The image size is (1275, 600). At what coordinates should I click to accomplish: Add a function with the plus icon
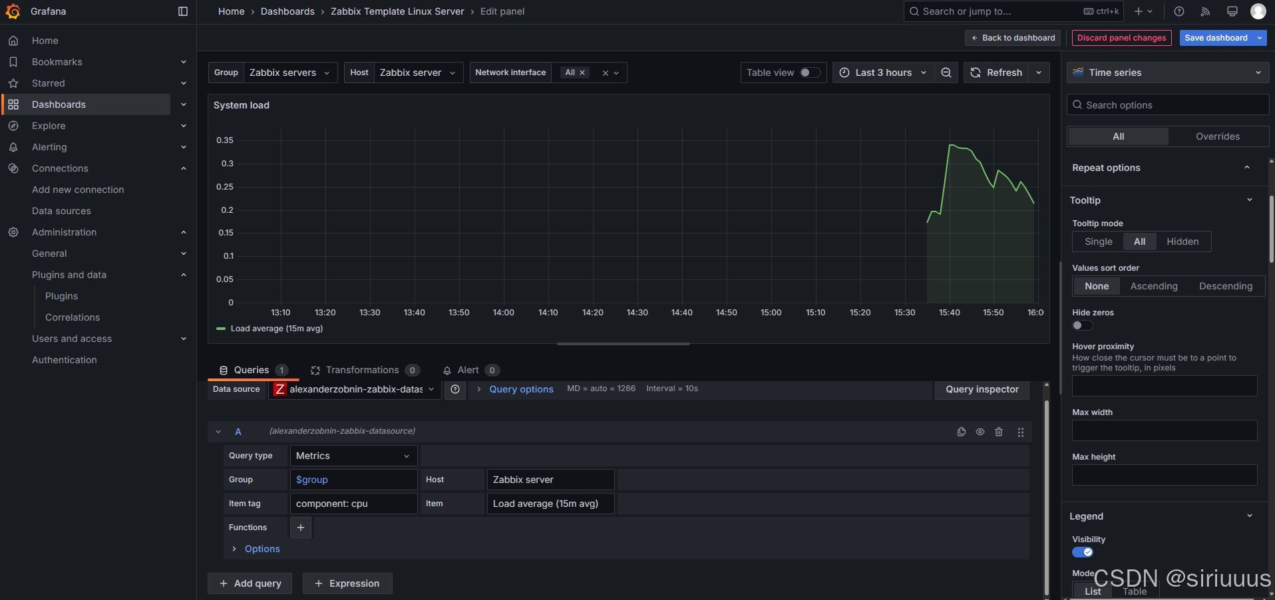[301, 527]
